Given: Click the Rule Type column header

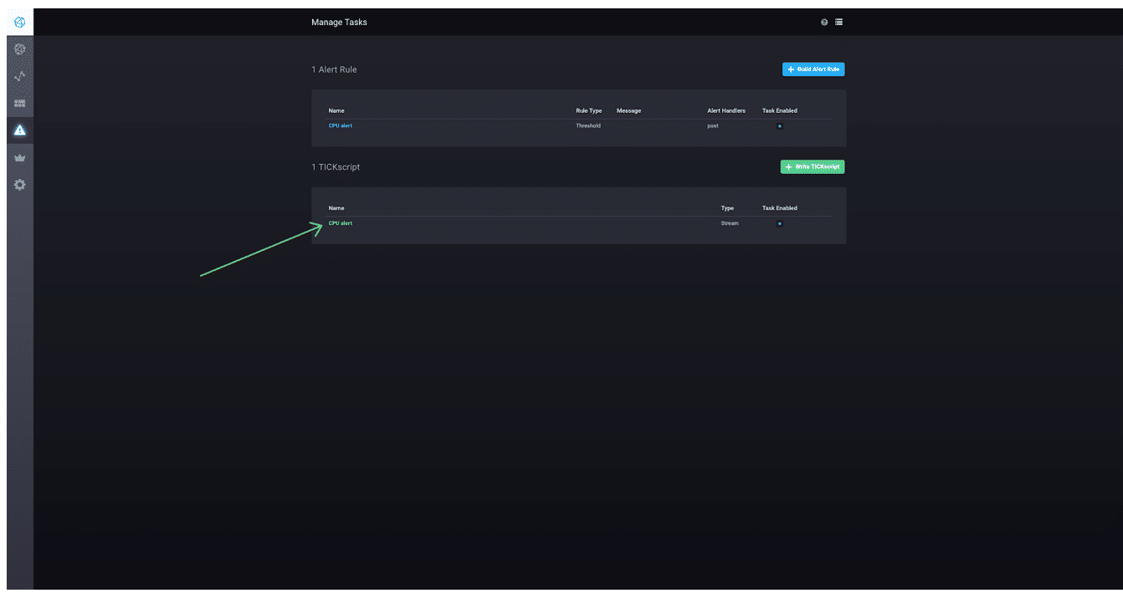Looking at the screenshot, I should 588,110.
